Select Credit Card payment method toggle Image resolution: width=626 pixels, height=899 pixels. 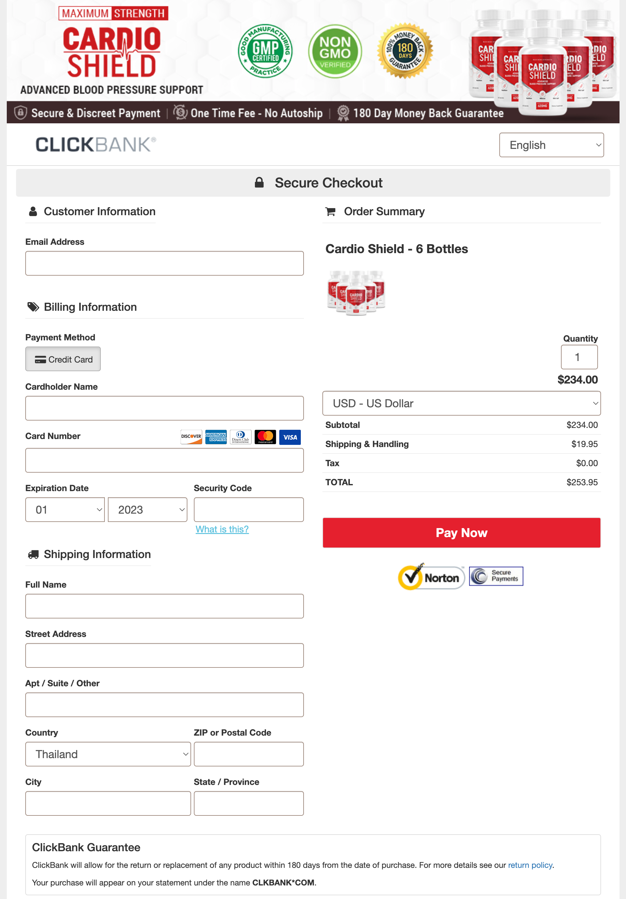click(63, 359)
